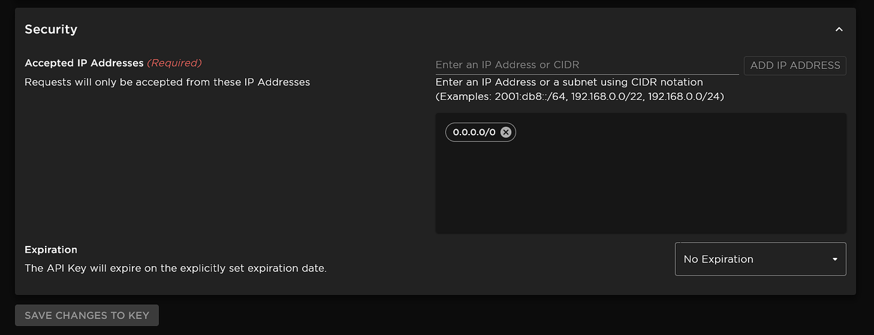Open the No Expiration dropdown
Image resolution: width=874 pixels, height=335 pixels.
tap(760, 259)
